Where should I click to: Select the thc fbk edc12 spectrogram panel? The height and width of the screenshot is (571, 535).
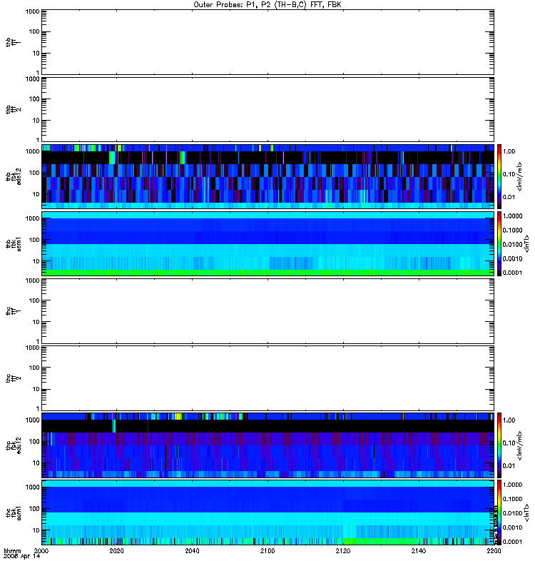[x=268, y=445]
